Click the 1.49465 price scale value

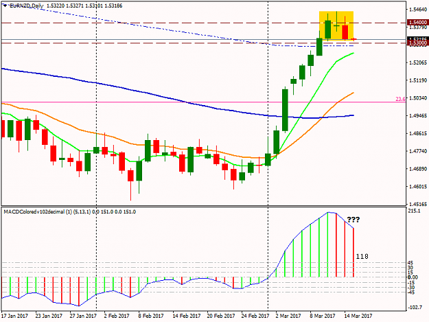click(x=418, y=116)
